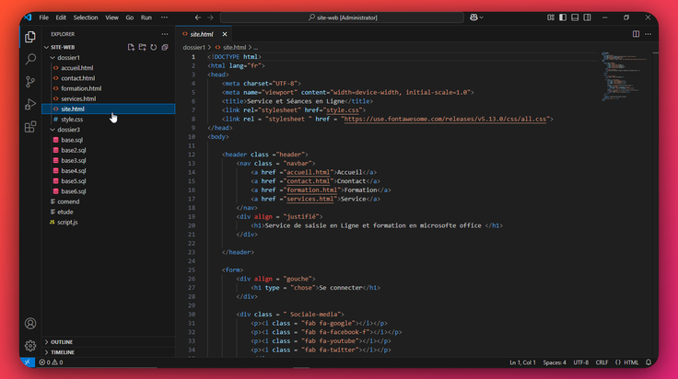Refresh the explorer file tree
The height and width of the screenshot is (379, 678).
pos(154,47)
